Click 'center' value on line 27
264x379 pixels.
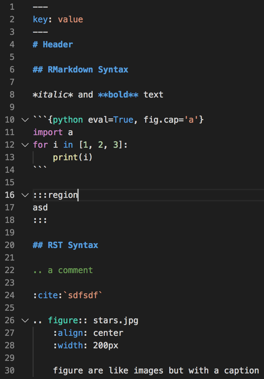click(108, 333)
